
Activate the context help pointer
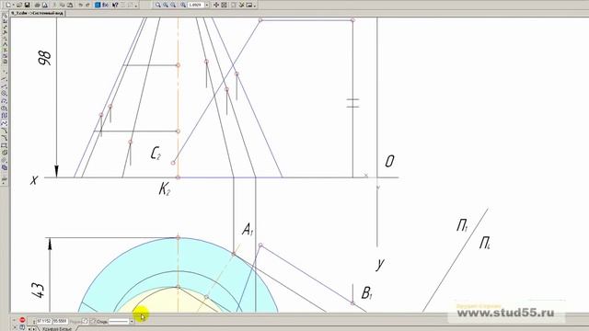pyautogui.click(x=115, y=5)
